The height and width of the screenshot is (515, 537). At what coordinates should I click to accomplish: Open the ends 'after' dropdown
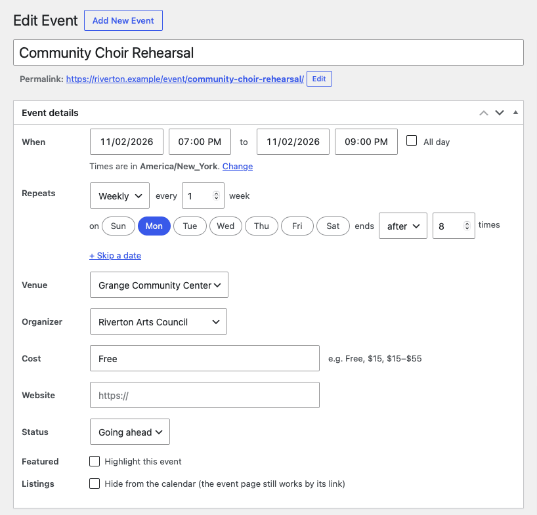click(x=403, y=226)
